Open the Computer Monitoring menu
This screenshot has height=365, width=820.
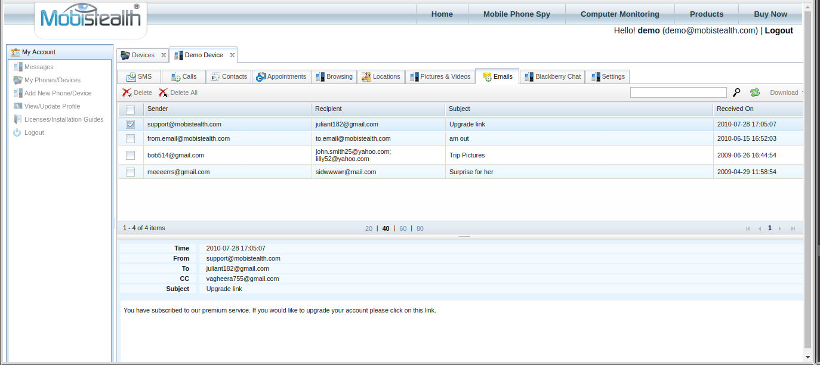click(620, 14)
